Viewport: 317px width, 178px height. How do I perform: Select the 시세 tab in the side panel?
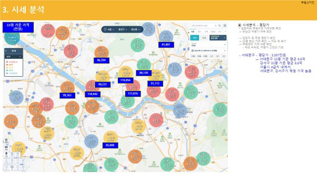pos(193,32)
